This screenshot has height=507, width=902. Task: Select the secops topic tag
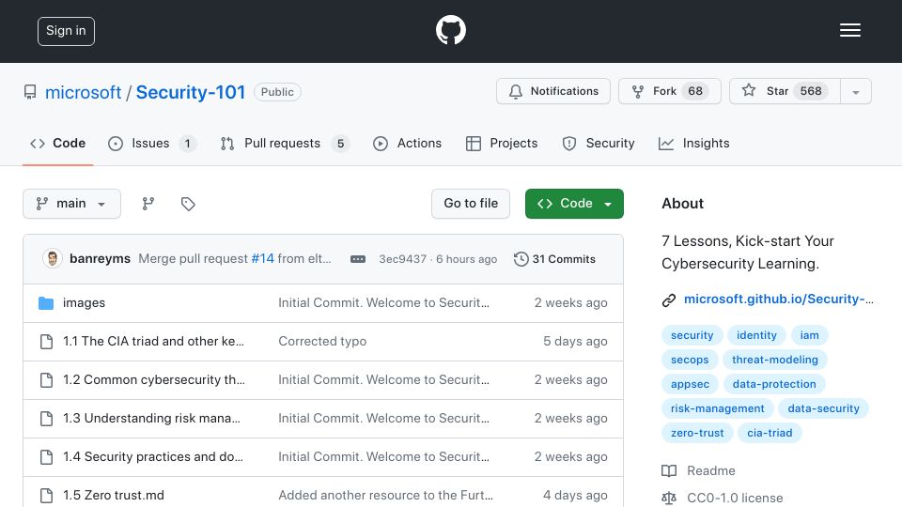tap(690, 360)
